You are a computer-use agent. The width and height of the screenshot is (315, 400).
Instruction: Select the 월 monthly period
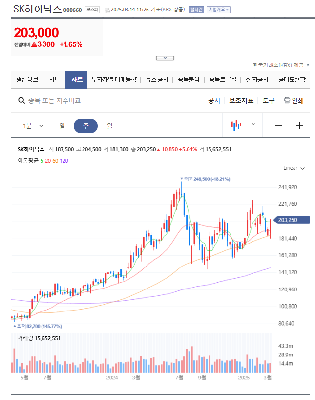pyautogui.click(x=109, y=126)
